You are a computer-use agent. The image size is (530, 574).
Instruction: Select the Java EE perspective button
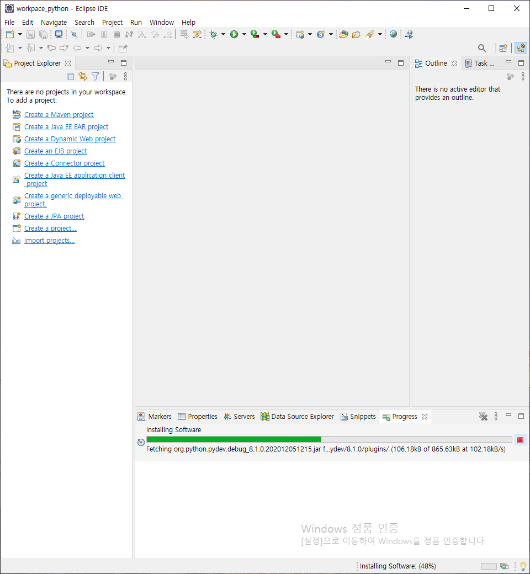tap(521, 48)
